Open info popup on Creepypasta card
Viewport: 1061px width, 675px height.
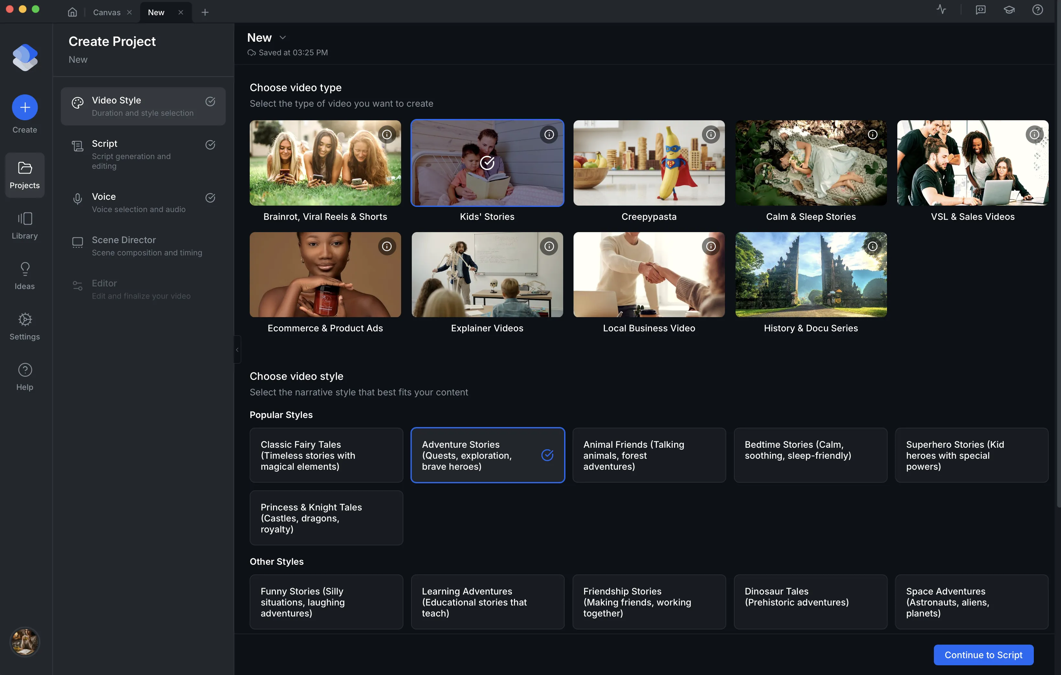[x=710, y=134]
